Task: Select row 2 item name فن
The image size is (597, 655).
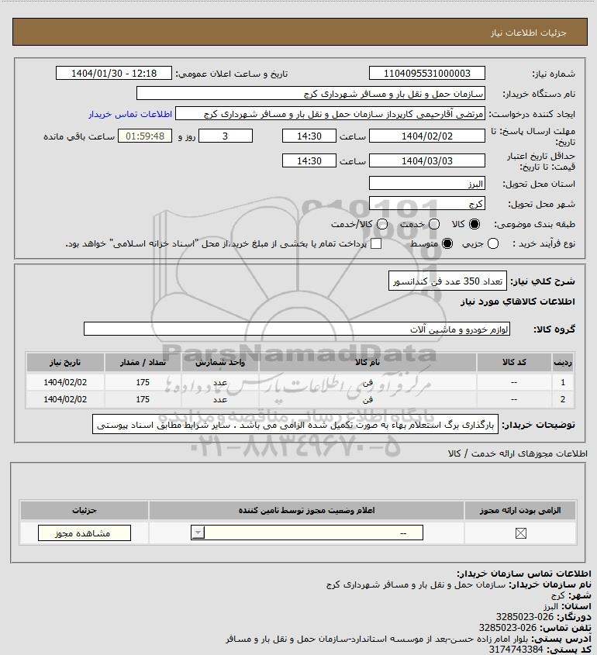Action: pyautogui.click(x=368, y=399)
